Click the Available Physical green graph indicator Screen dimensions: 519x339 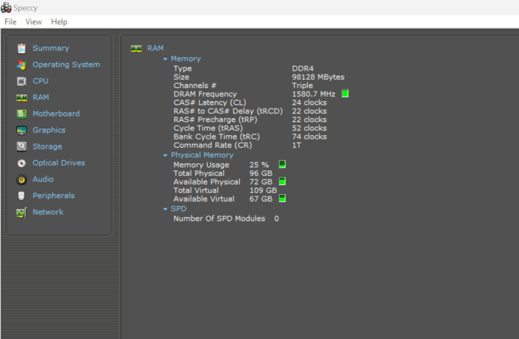[x=282, y=181]
